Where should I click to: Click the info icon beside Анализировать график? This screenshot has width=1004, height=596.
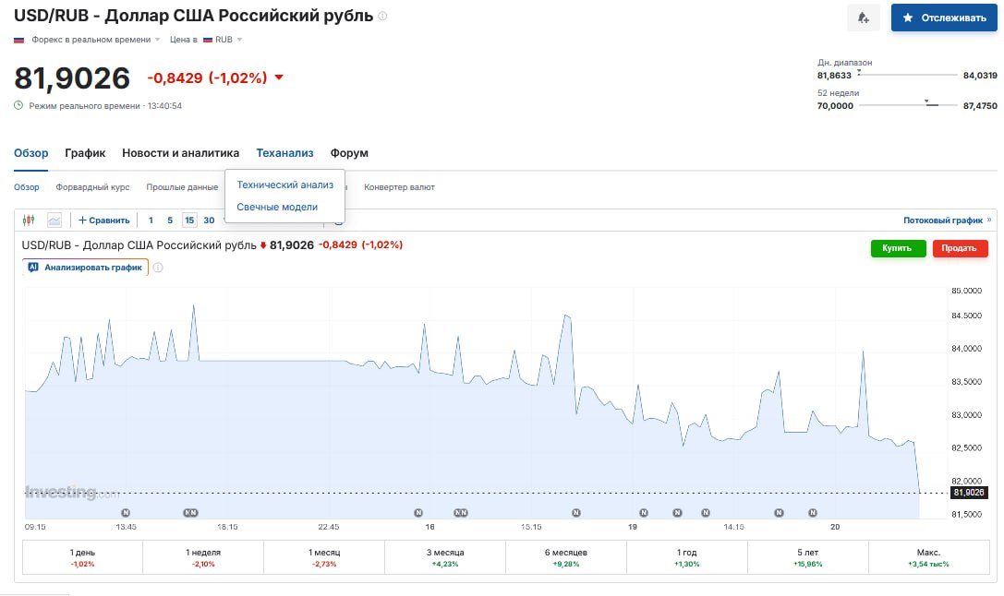pos(158,268)
